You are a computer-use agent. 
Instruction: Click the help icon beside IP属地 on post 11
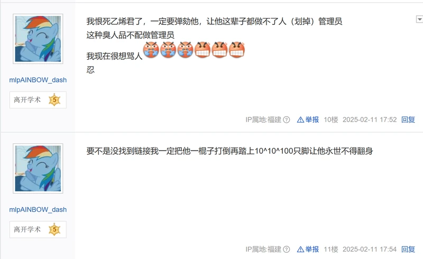click(287, 249)
